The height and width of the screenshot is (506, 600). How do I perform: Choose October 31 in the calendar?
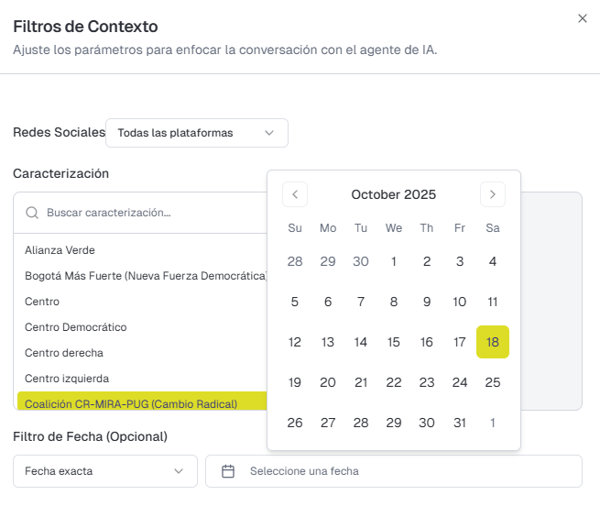[x=460, y=423]
